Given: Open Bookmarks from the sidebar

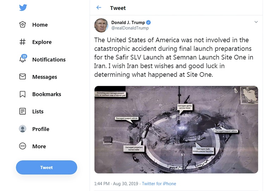Looking at the screenshot, I should point(47,94).
